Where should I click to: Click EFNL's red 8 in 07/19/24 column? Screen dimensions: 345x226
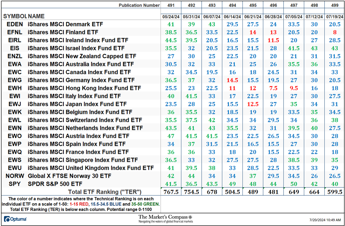point(335,32)
